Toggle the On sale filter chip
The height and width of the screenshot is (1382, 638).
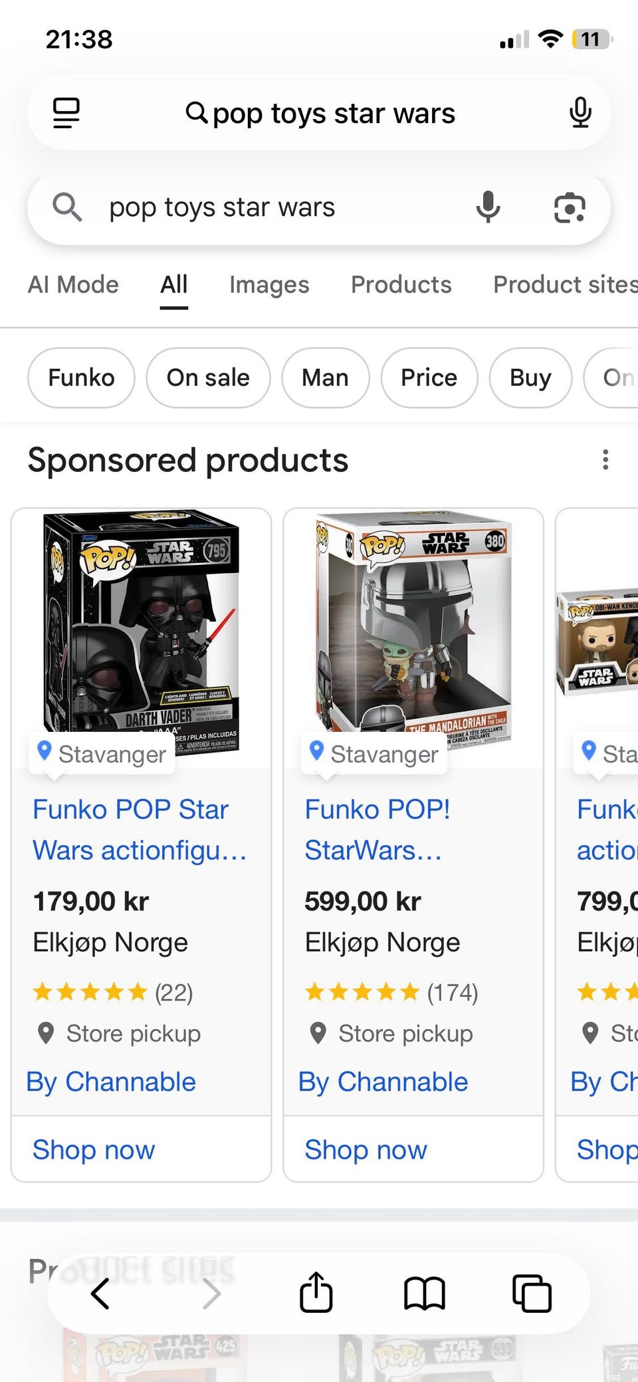click(x=208, y=378)
